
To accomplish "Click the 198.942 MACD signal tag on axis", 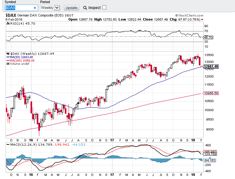I will click(x=210, y=152).
